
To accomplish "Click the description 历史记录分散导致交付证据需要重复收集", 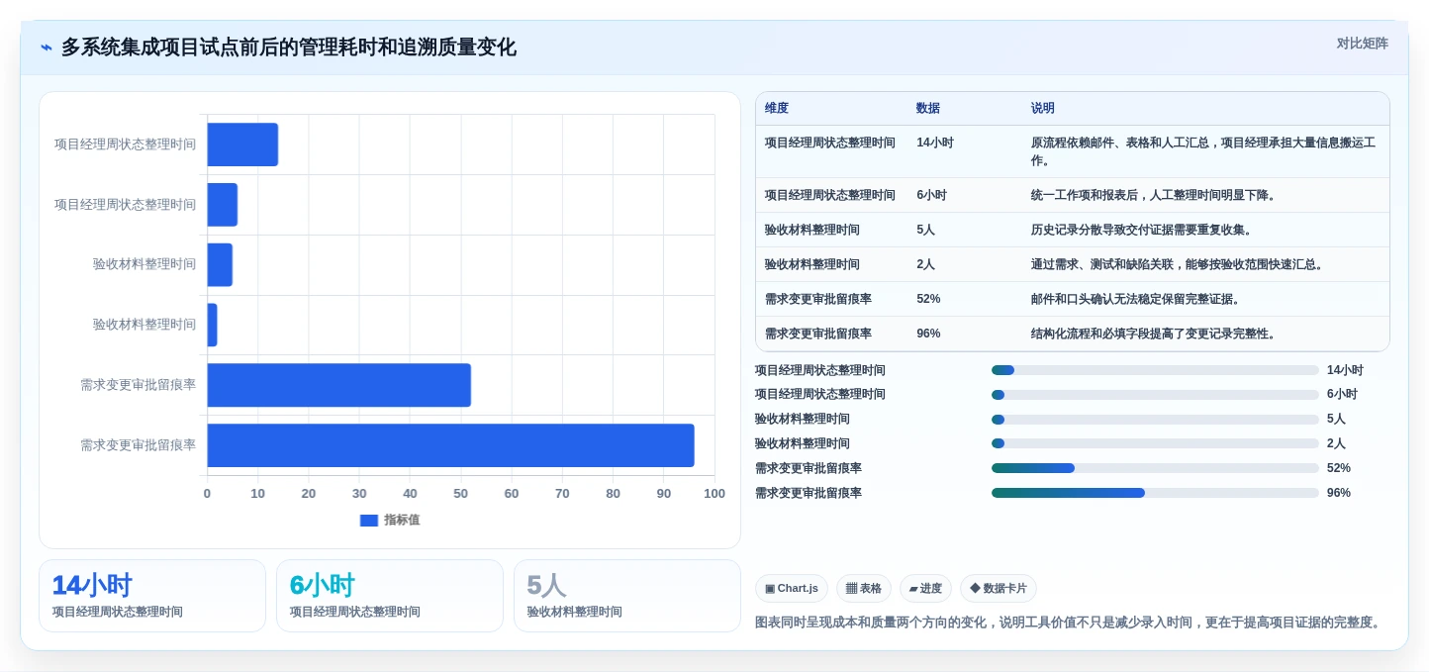I will tap(1142, 230).
